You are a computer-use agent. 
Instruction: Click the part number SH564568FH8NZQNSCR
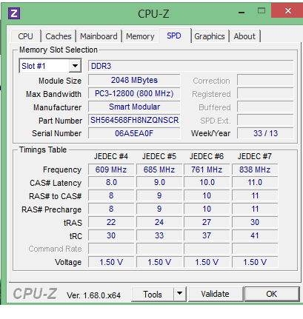point(134,120)
